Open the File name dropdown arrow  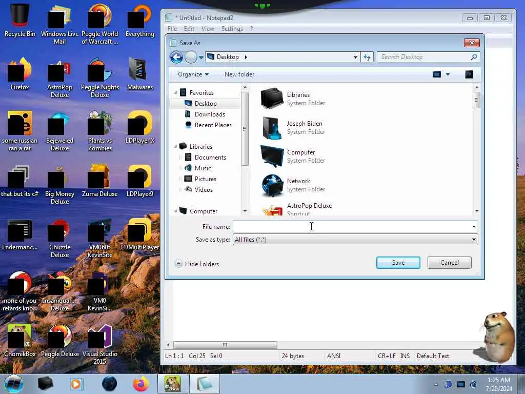[474, 227]
